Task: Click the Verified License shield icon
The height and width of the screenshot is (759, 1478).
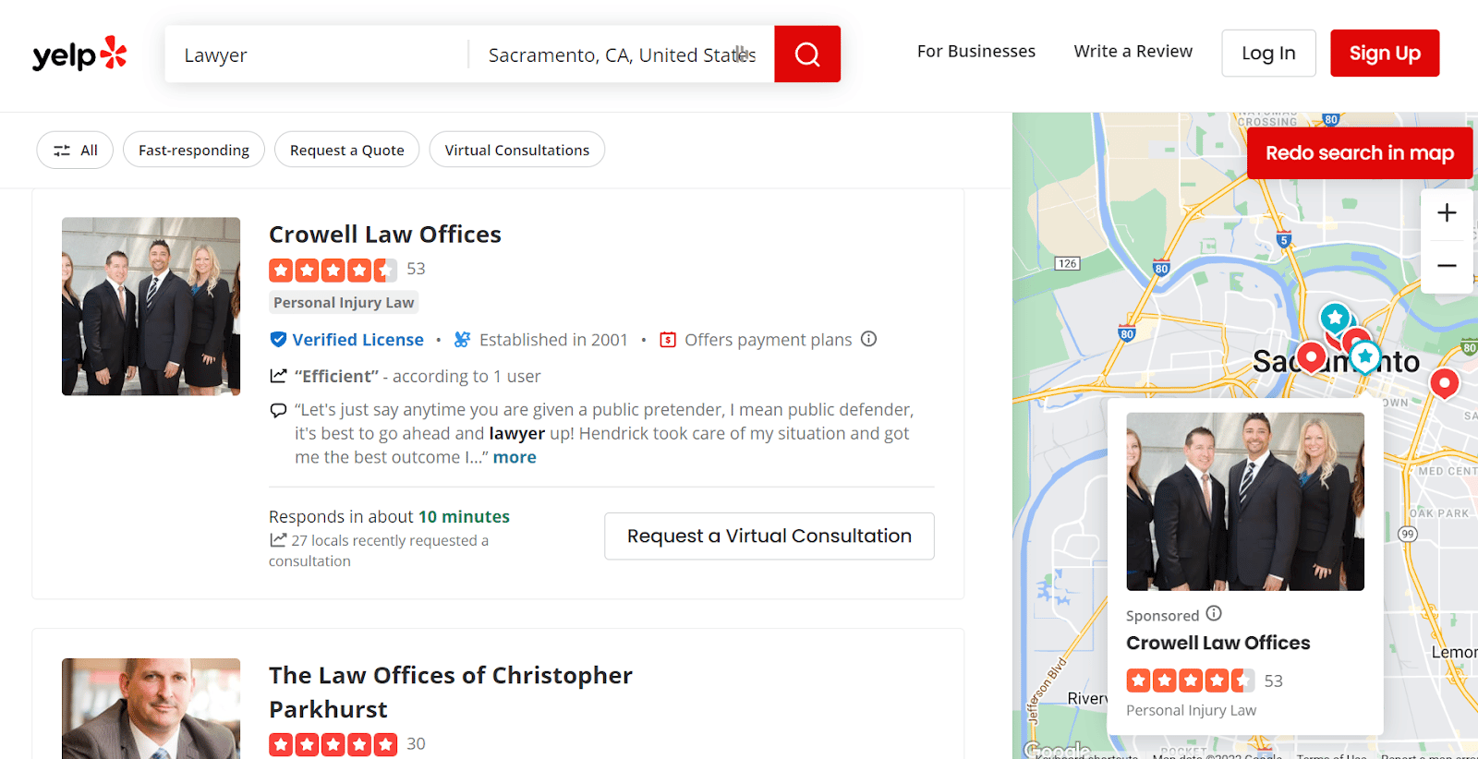Action: [278, 340]
